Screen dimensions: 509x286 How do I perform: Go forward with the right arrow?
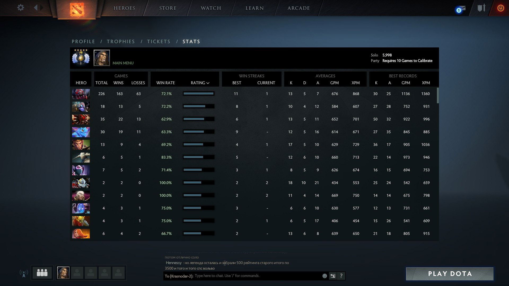tap(42, 7)
